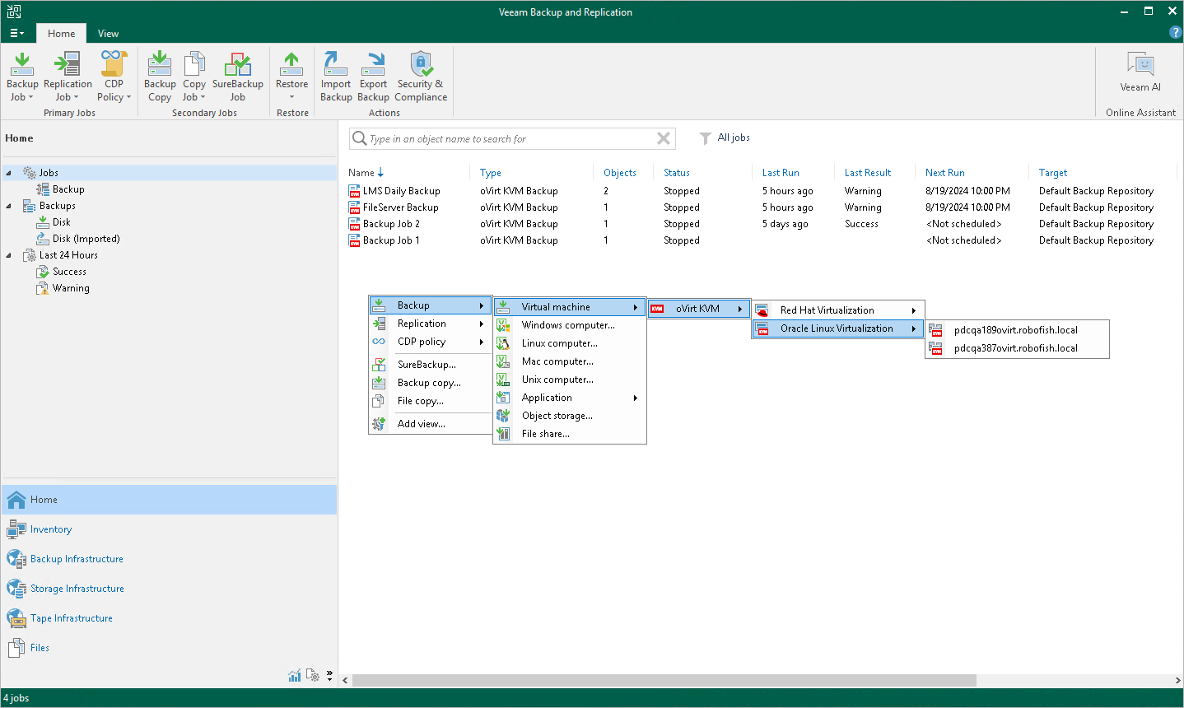Collapse the Jobs tree node
The height and width of the screenshot is (708, 1184).
9,173
